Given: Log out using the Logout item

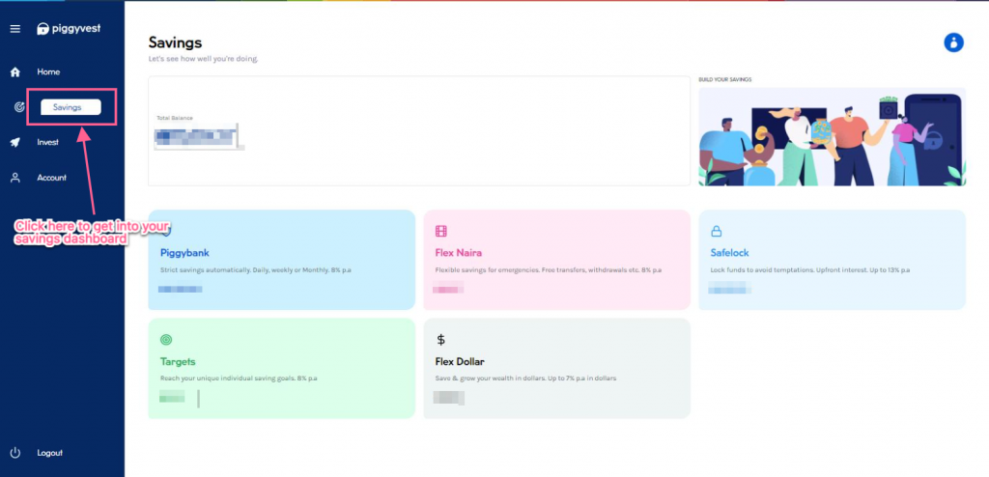Looking at the screenshot, I should coord(50,453).
